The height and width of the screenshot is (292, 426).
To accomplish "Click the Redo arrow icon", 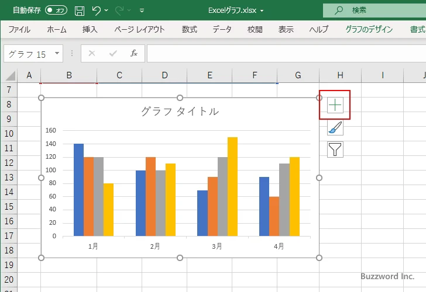I will (x=119, y=11).
